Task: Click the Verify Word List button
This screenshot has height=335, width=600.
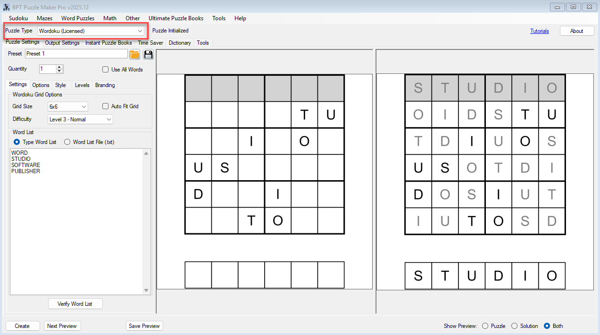Action: click(x=75, y=304)
